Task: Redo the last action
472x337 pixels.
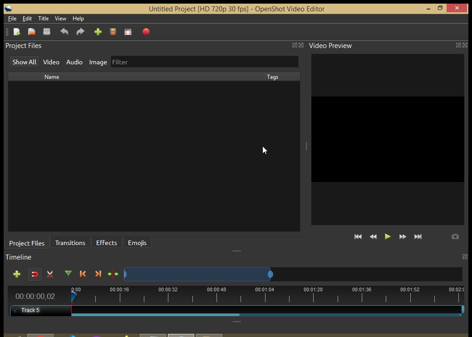Action: tap(80, 32)
